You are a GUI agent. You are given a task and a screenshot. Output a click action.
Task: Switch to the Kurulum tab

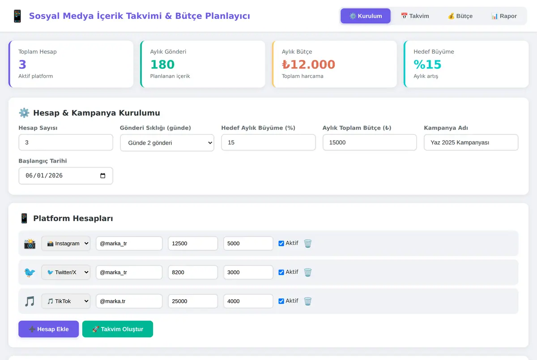[x=366, y=16]
